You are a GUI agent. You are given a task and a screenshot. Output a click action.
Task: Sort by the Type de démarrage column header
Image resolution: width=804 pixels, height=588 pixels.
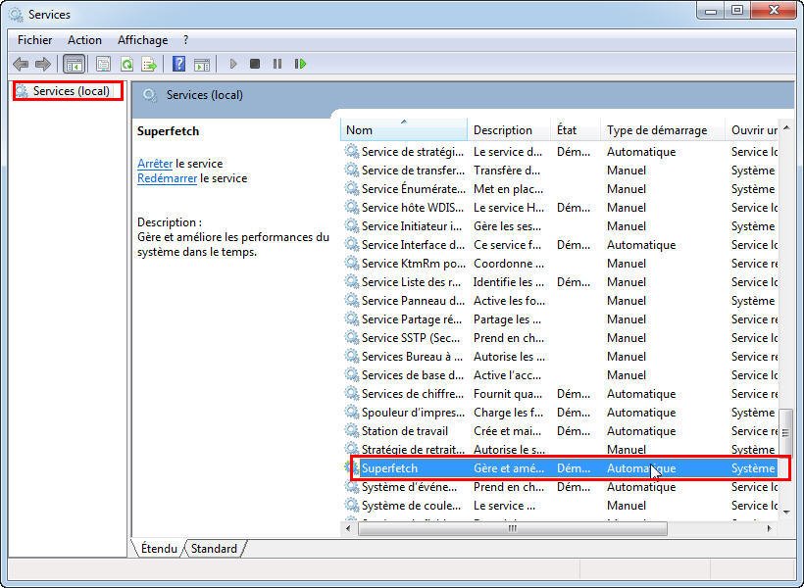pos(657,130)
